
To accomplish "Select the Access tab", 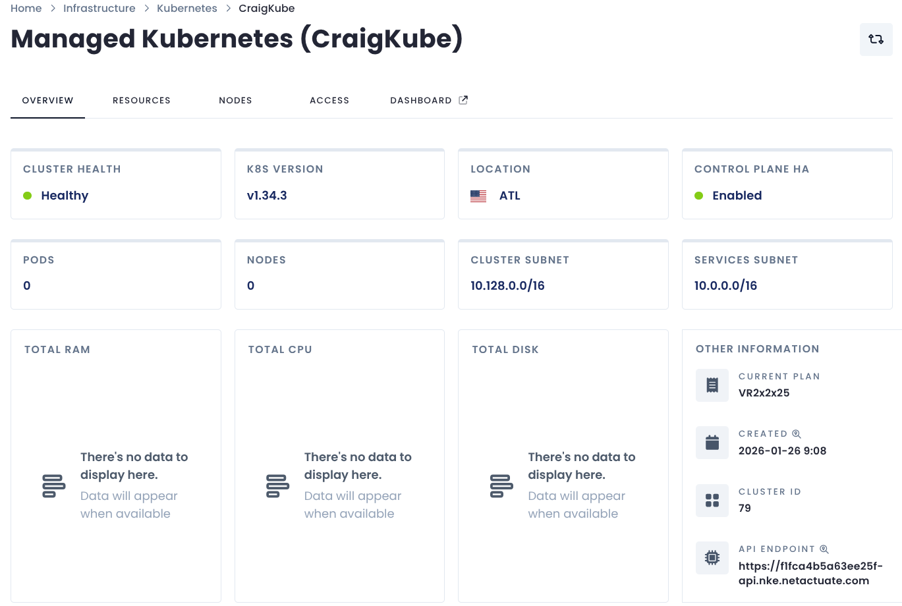I will tap(329, 100).
